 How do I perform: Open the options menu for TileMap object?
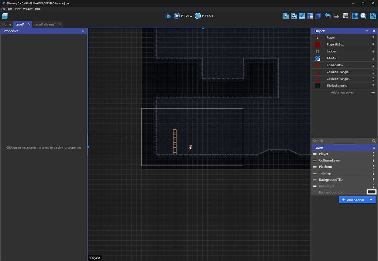[x=373, y=58]
